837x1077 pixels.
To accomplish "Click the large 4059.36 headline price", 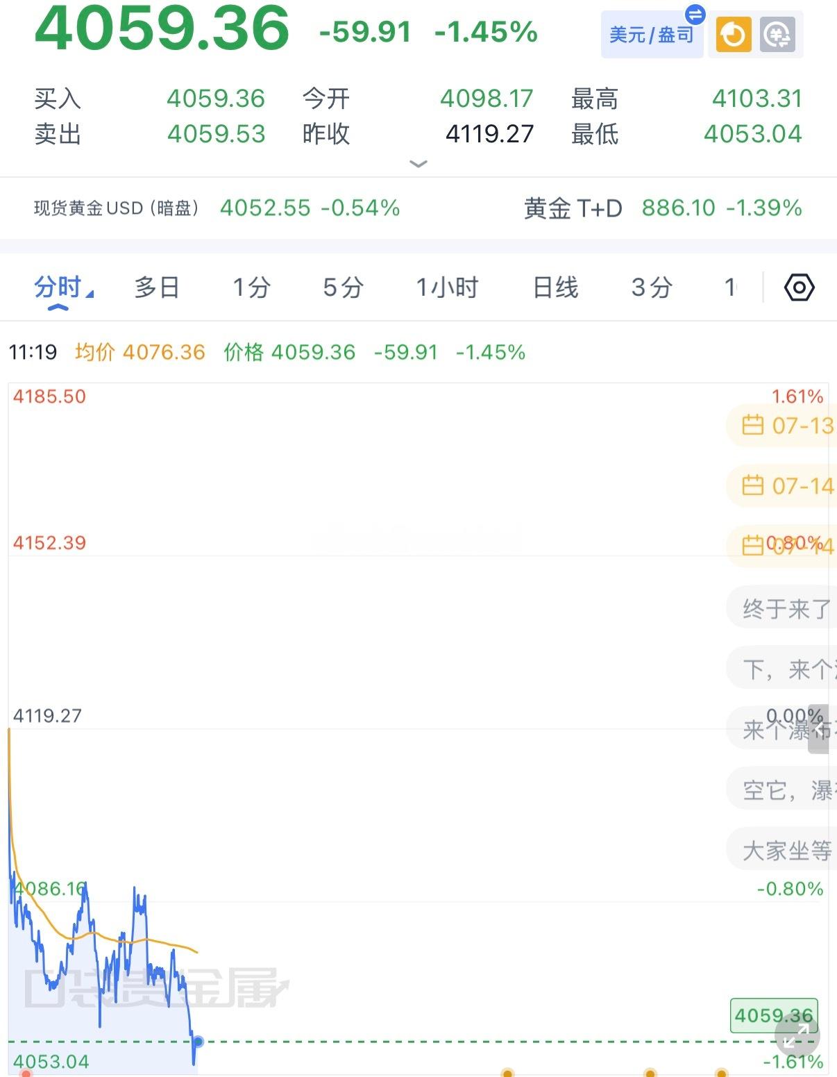I will 162,28.
